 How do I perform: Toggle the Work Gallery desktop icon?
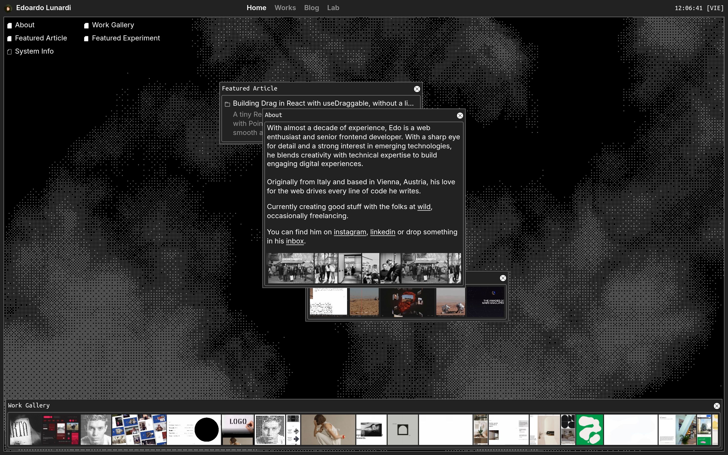coord(86,26)
